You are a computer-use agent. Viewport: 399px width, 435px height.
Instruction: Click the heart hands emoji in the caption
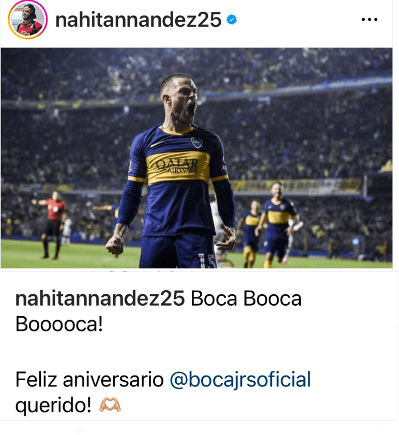[110, 405]
